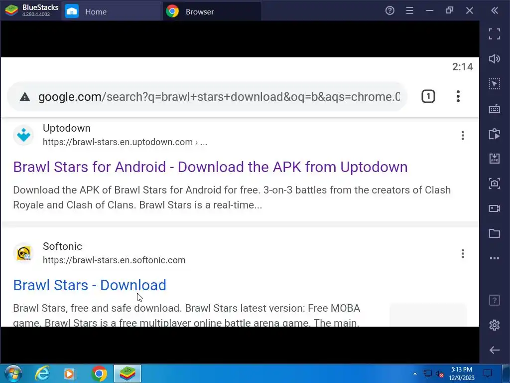Enter fullscreen mode from sidebar
This screenshot has height=383, width=510.
point(495,34)
